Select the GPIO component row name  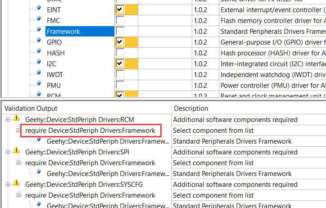click(54, 42)
